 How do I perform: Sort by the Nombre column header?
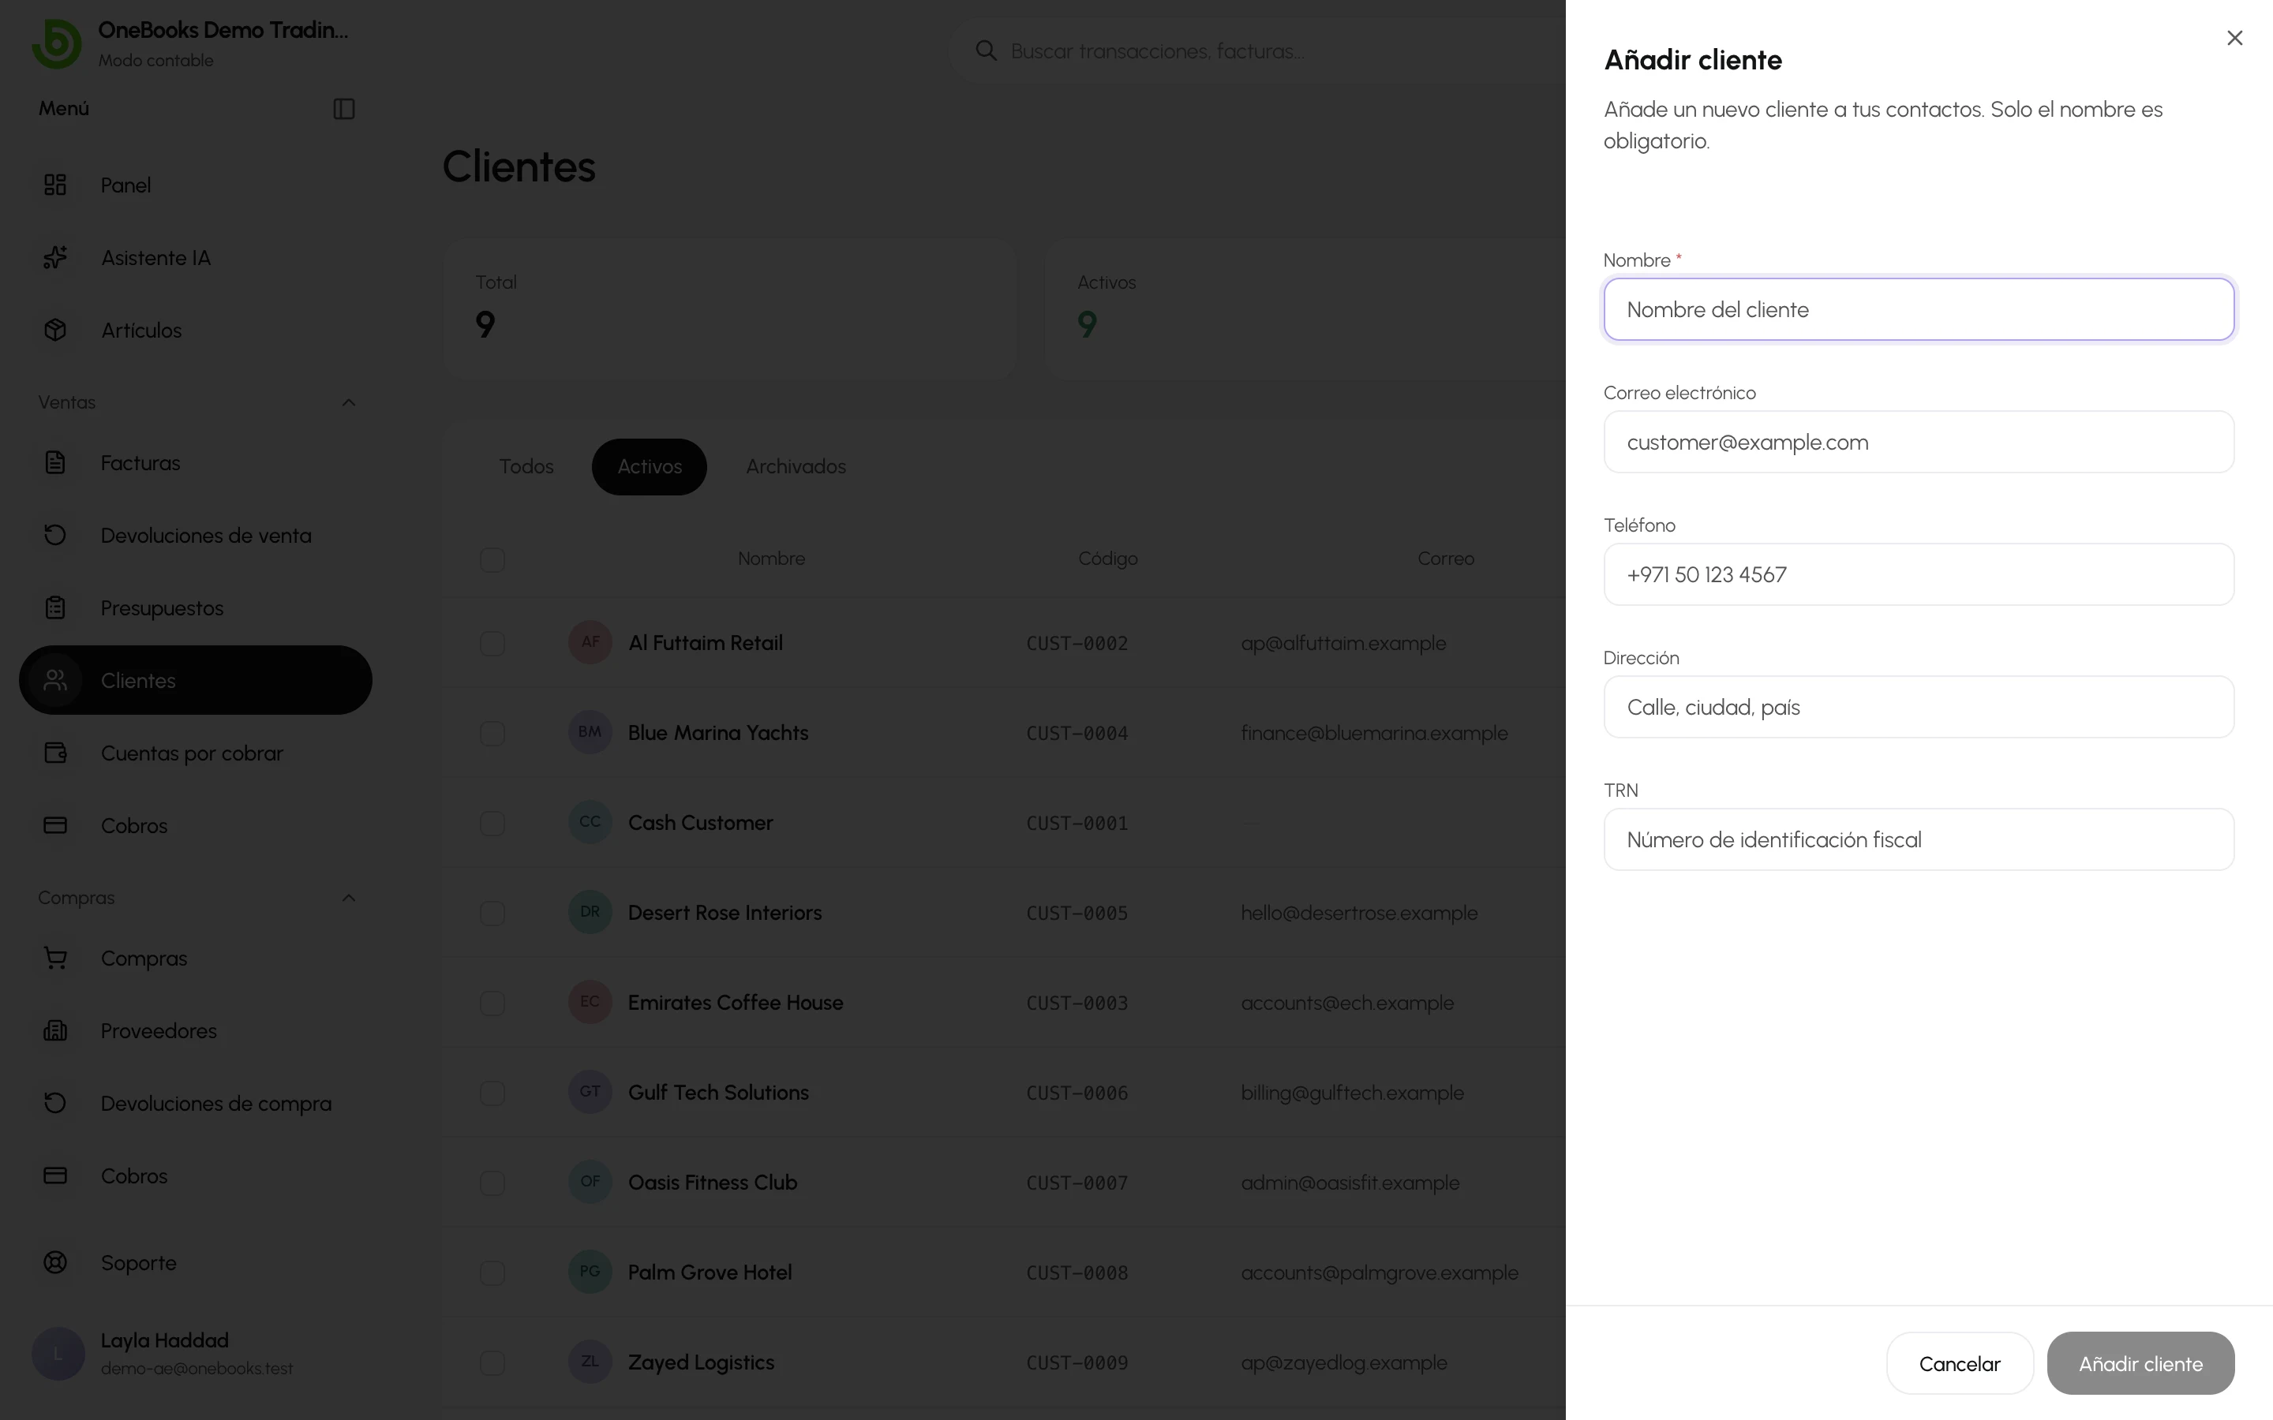tap(771, 559)
